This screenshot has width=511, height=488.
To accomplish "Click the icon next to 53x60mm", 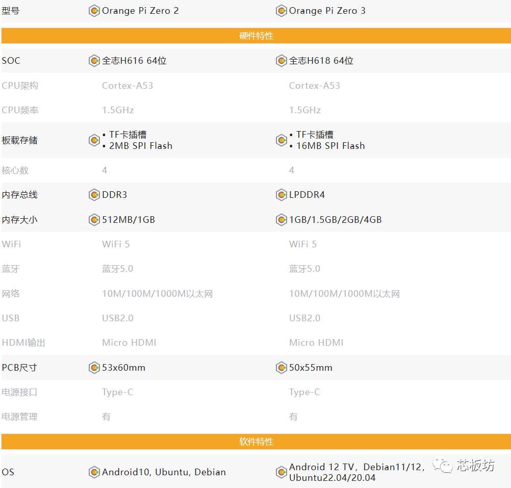I will tap(94, 368).
